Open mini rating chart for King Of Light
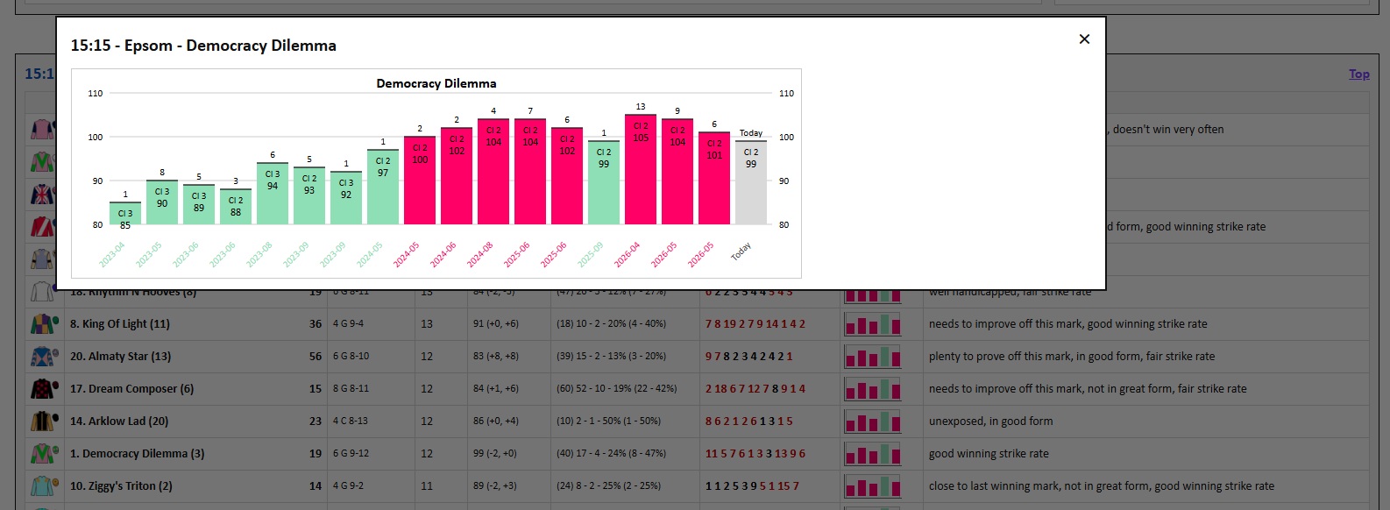This screenshot has width=1390, height=510. tap(872, 324)
